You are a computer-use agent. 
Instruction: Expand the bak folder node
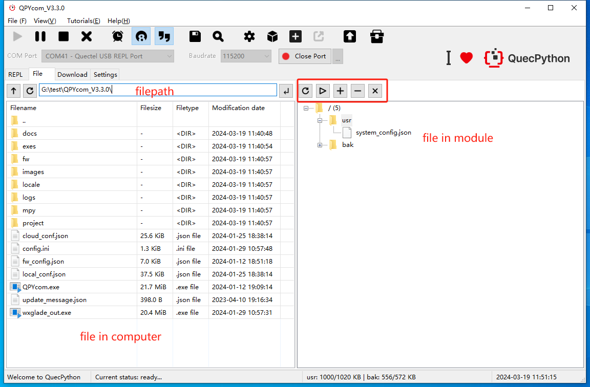[320, 145]
